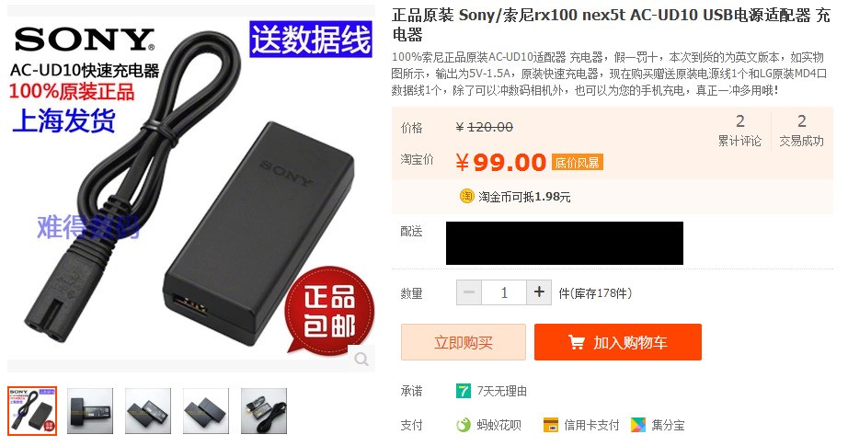Select the fourth product thumbnail

click(206, 411)
